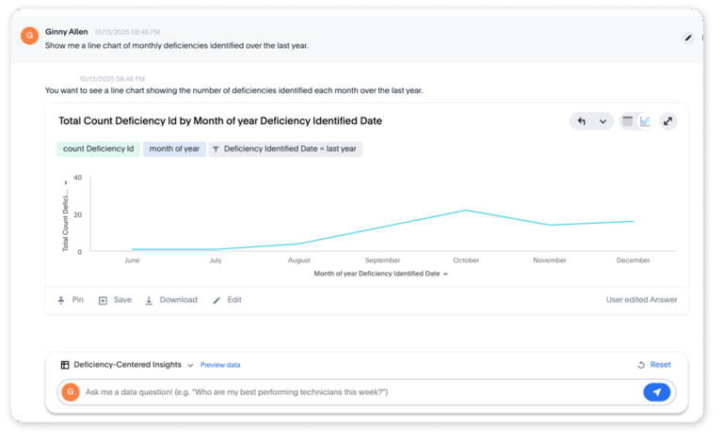
Task: Expand the y-axis Total Count menu
Action: click(66, 182)
